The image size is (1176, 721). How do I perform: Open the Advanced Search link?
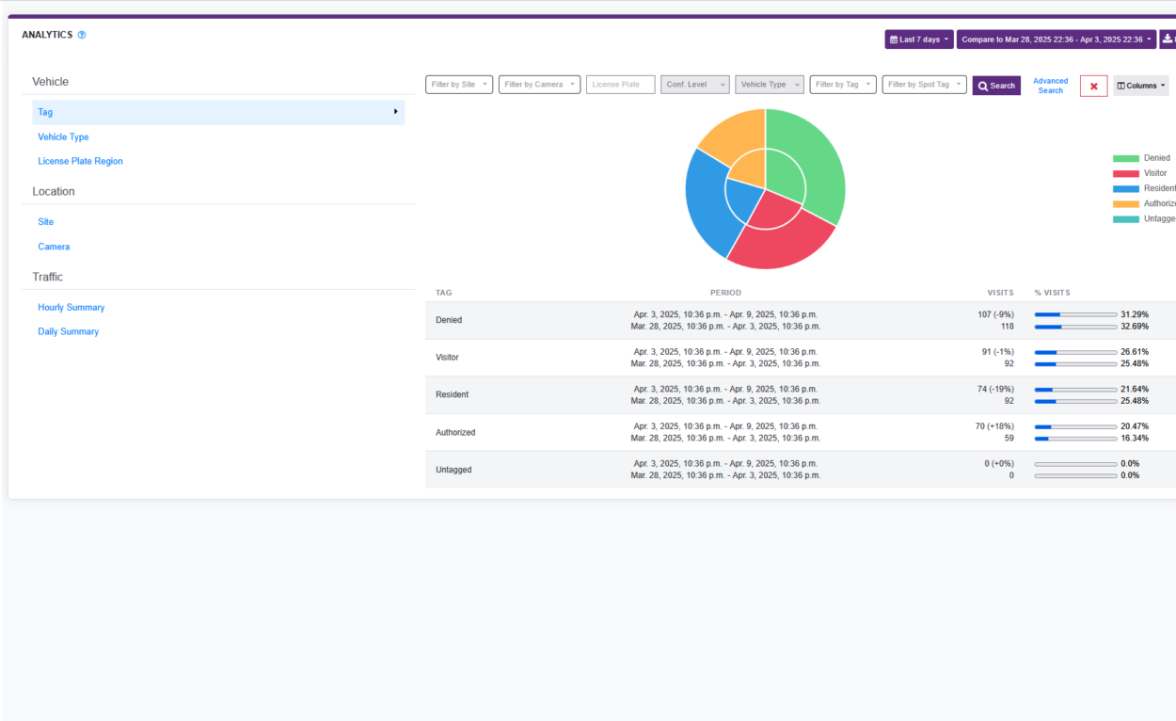(x=1051, y=86)
